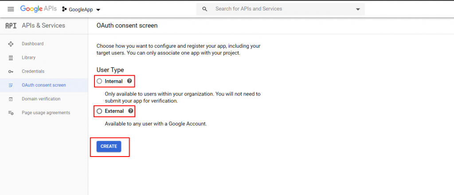Click the OAuth consent screen sidebar icon
The height and width of the screenshot is (195, 454).
pyautogui.click(x=11, y=85)
